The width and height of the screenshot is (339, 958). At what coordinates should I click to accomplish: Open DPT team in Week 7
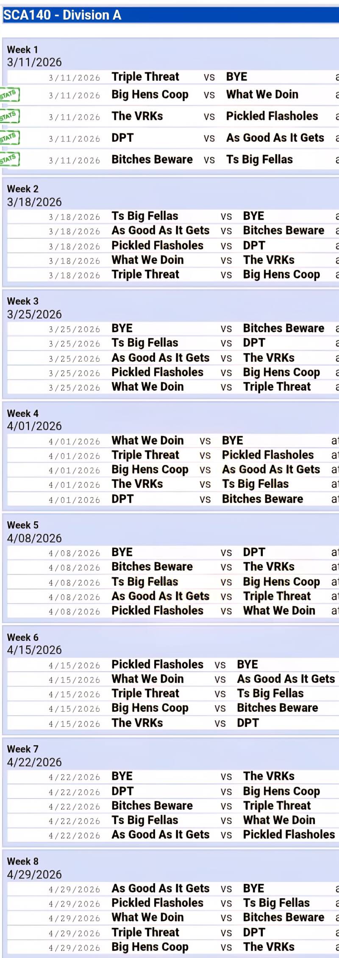[122, 791]
